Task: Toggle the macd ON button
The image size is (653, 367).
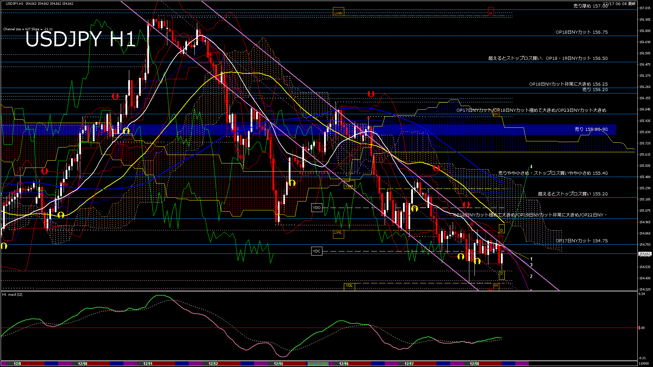Action: 318,364
